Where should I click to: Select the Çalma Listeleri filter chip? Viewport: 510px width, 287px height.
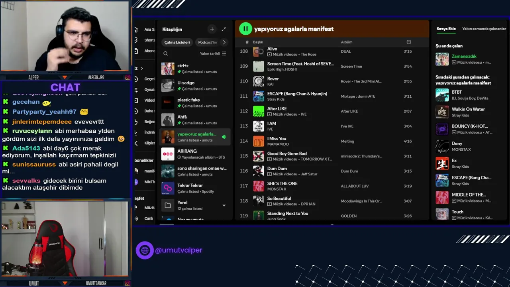[177, 42]
